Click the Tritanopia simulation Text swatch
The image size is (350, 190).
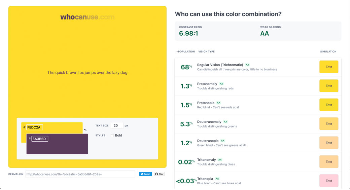[329, 181]
